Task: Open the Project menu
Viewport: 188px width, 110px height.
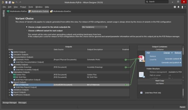Action: [23, 7]
